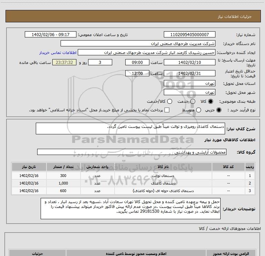Click the توضیحات خریدار text box
The width and height of the screenshot is (265, 256).
[130, 209]
